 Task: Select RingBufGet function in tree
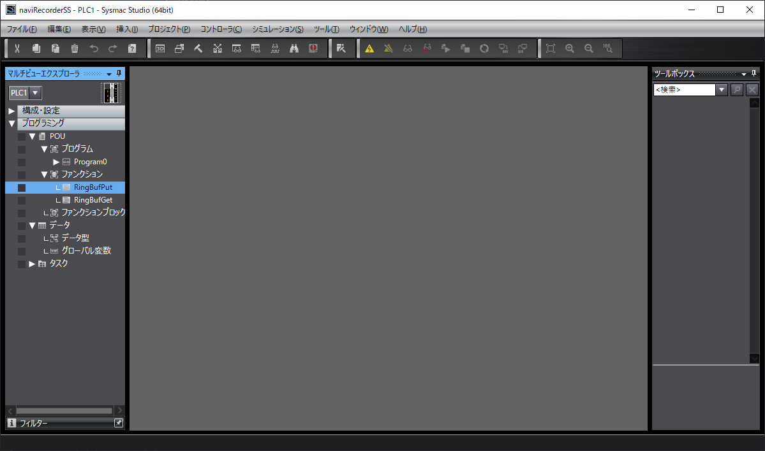click(93, 200)
